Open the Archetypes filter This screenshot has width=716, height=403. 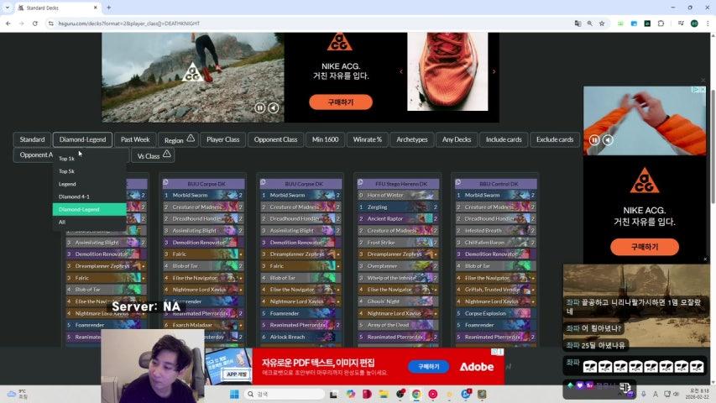click(x=412, y=139)
